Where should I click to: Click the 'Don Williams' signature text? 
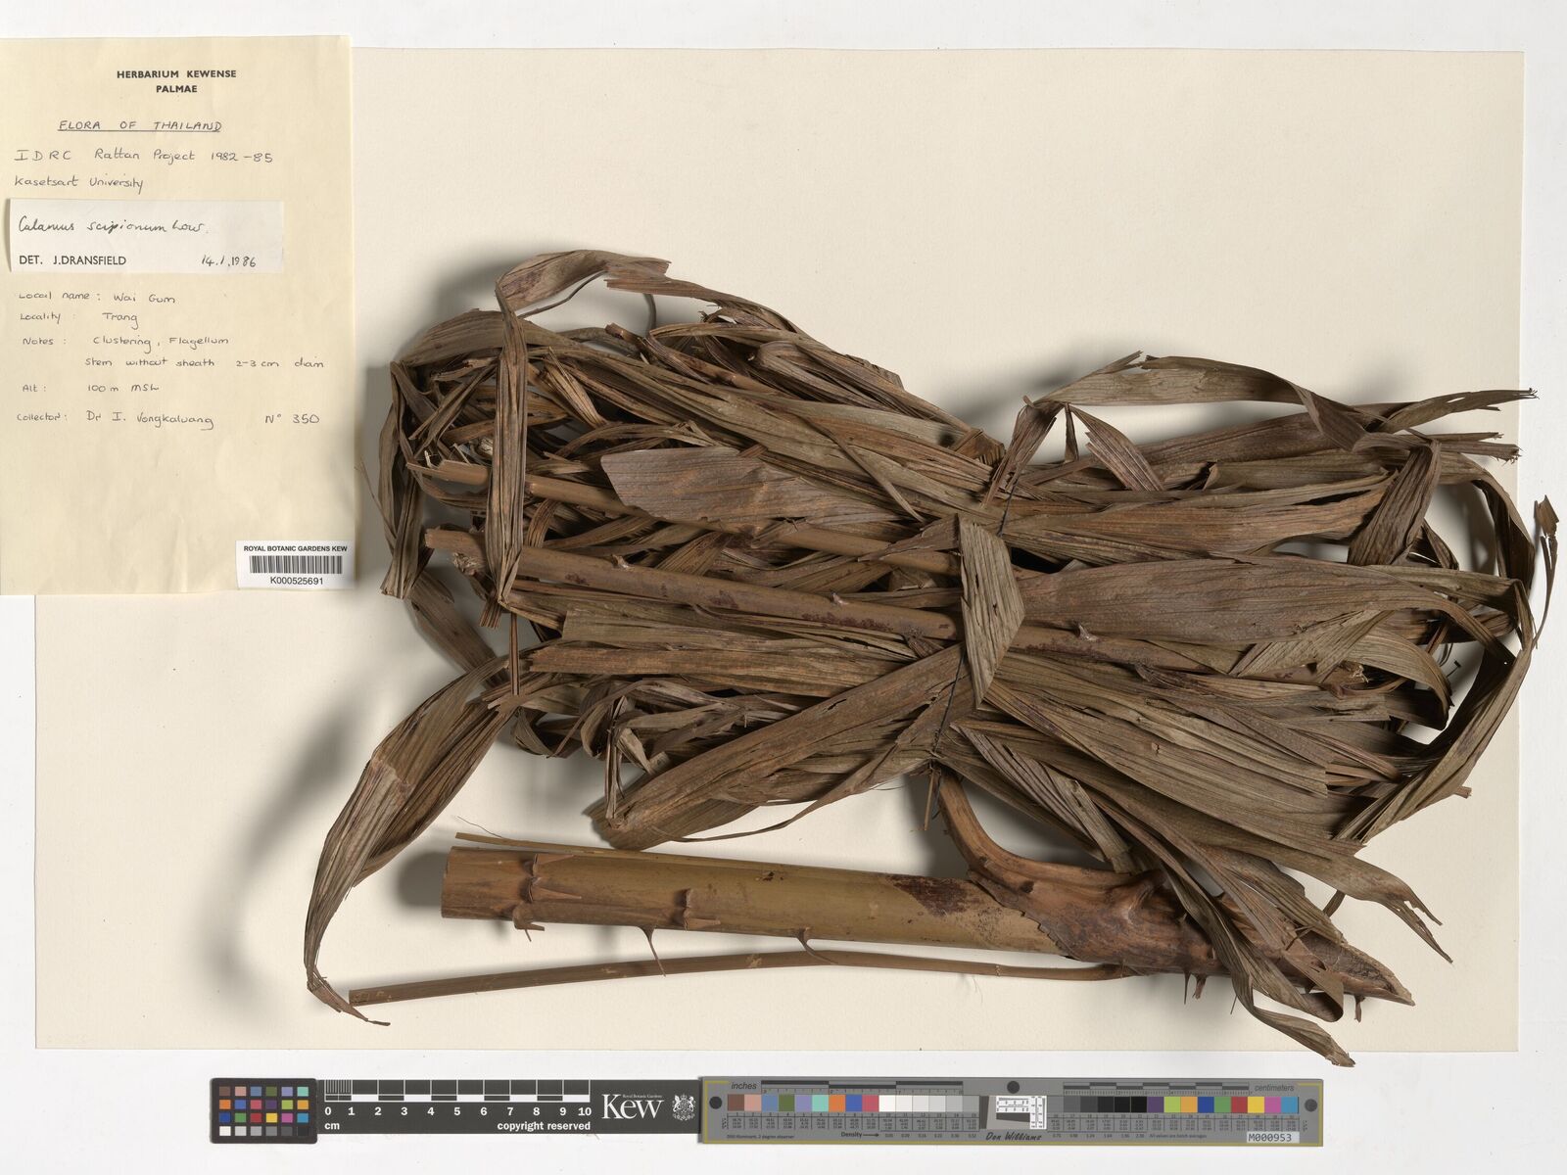1013,1136
